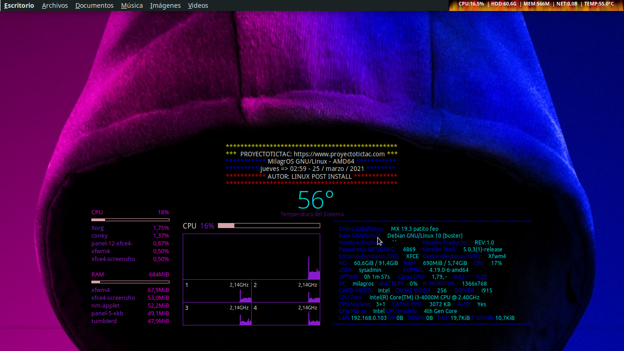This screenshot has width=624, height=351.
Task: Click the tumblerd memory row
Action: click(x=130, y=321)
